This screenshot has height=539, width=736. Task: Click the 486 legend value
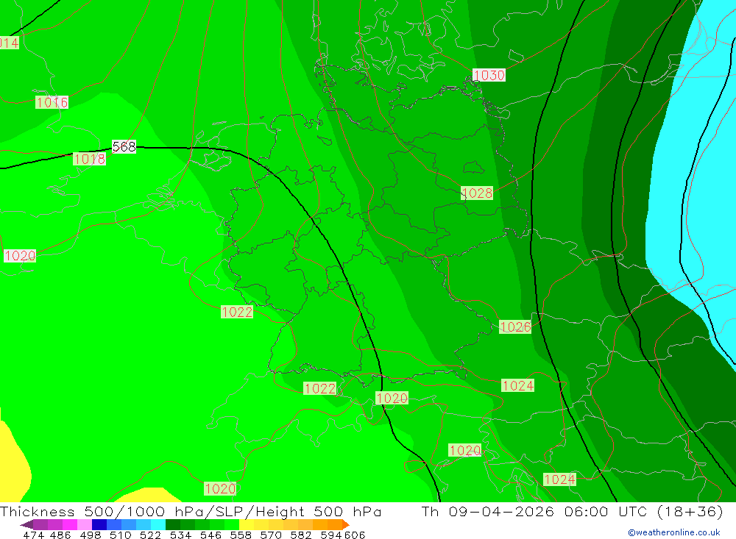60,535
